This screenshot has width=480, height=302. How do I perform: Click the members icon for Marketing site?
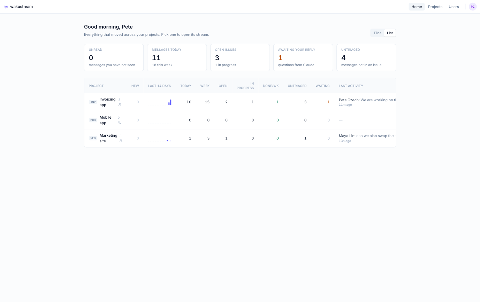(x=121, y=141)
